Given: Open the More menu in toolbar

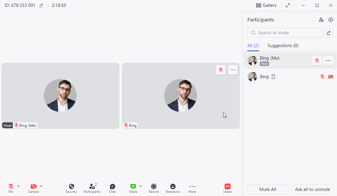Looking at the screenshot, I should tap(192, 186).
